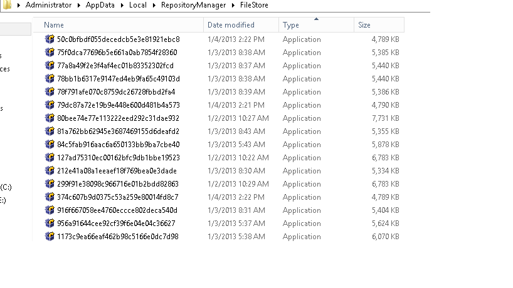Go to the Administrator folder in the breadcrumb
513x288 pixels.
(x=48, y=5)
